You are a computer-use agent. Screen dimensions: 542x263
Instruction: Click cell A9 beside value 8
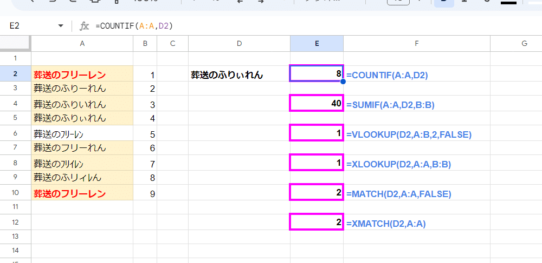(x=82, y=177)
